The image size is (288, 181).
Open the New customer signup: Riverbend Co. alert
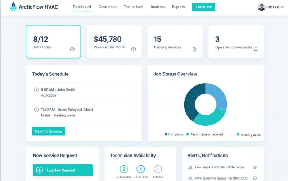(x=221, y=178)
